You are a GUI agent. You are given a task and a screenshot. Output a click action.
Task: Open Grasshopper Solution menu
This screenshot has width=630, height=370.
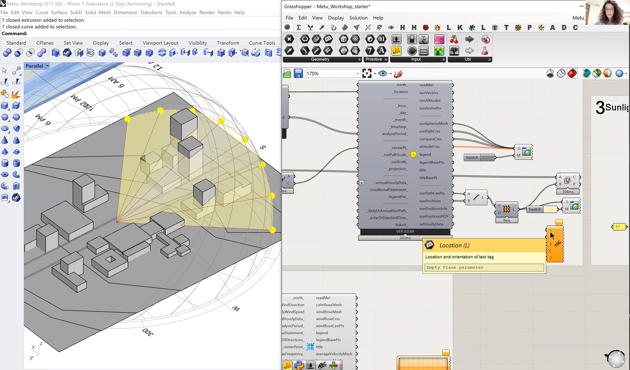[358, 18]
